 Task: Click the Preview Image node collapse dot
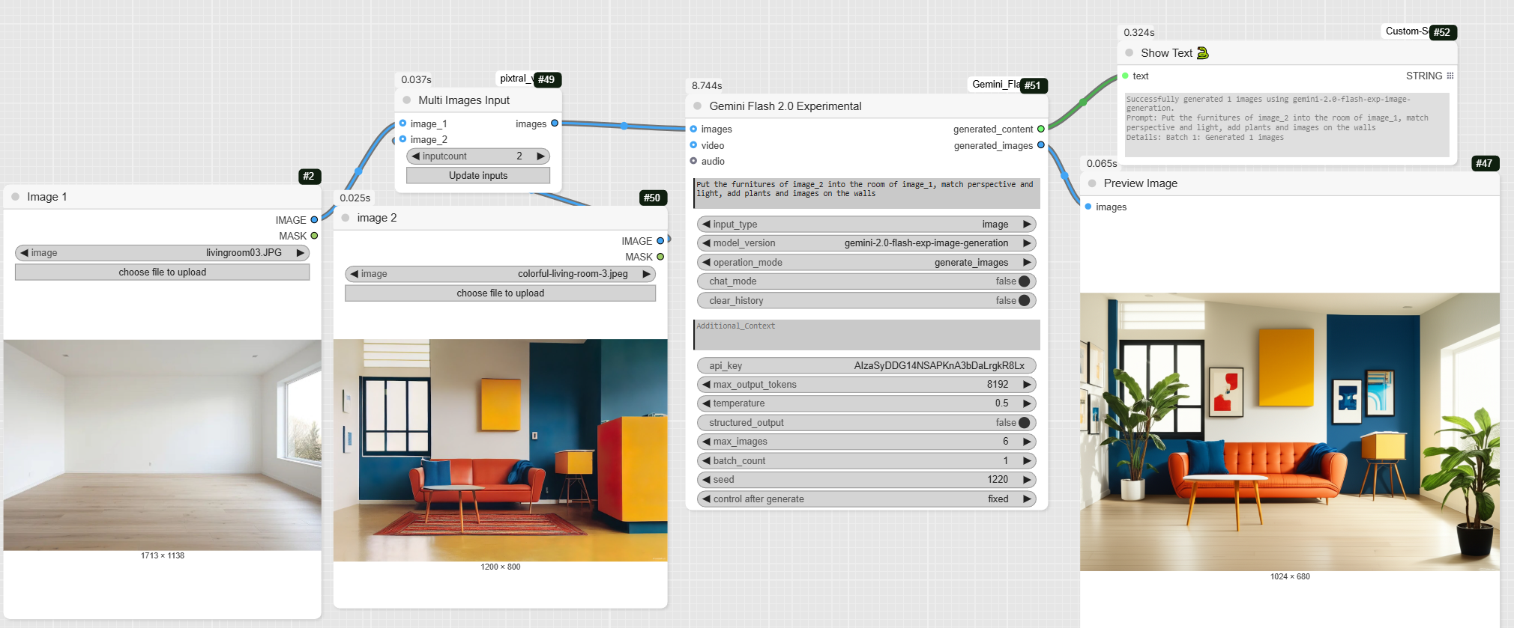[x=1092, y=183]
